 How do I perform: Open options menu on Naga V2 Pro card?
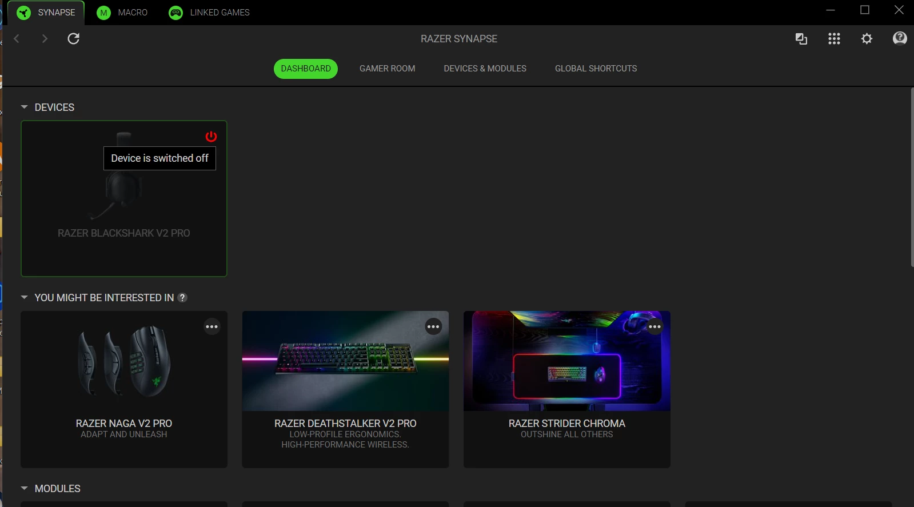[212, 327]
